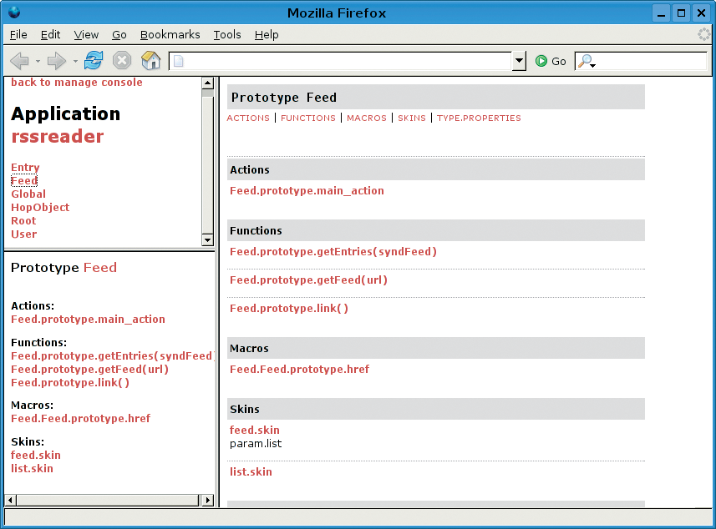Click the horizontal scrollbar thumb in the sidebar
Screen dimensions: 716x529
tap(108, 500)
